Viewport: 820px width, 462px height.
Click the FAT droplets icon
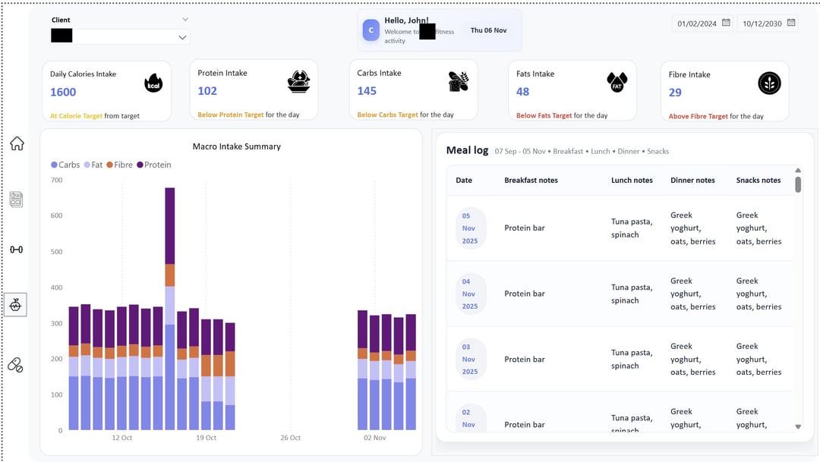tap(617, 83)
